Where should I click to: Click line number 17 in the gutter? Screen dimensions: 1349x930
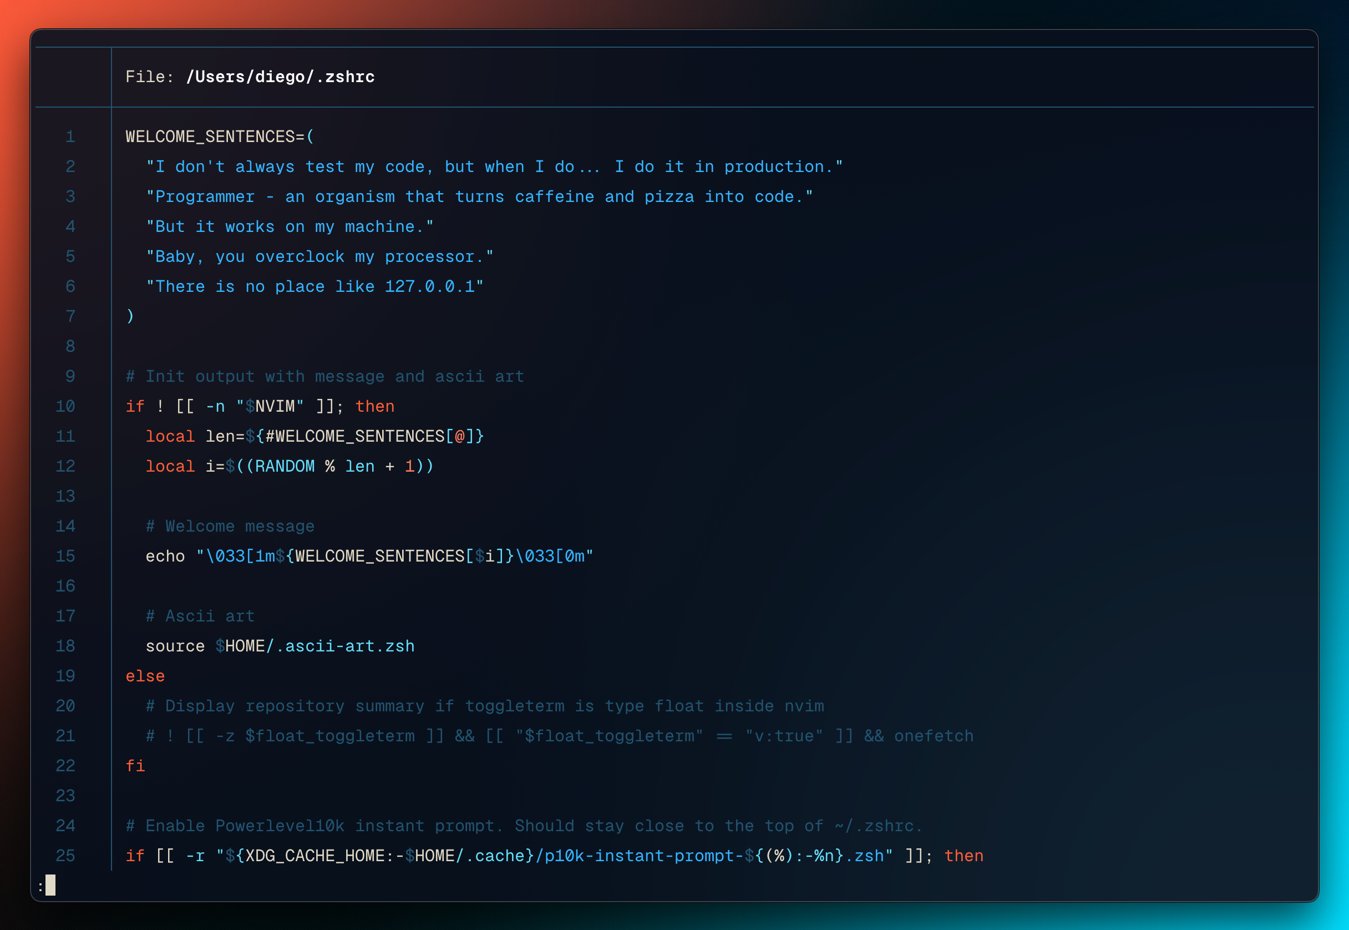click(65, 616)
